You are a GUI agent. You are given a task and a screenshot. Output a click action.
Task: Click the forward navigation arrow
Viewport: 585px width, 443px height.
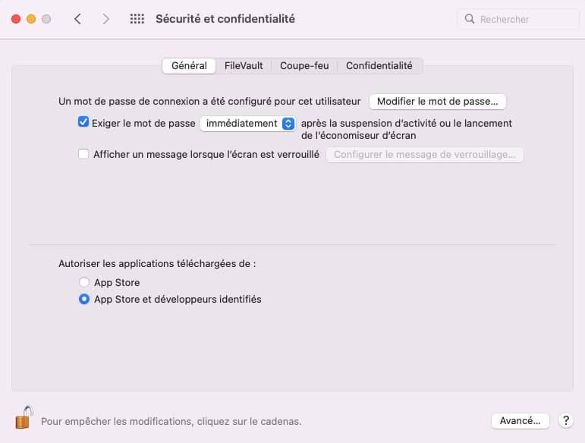pos(105,19)
